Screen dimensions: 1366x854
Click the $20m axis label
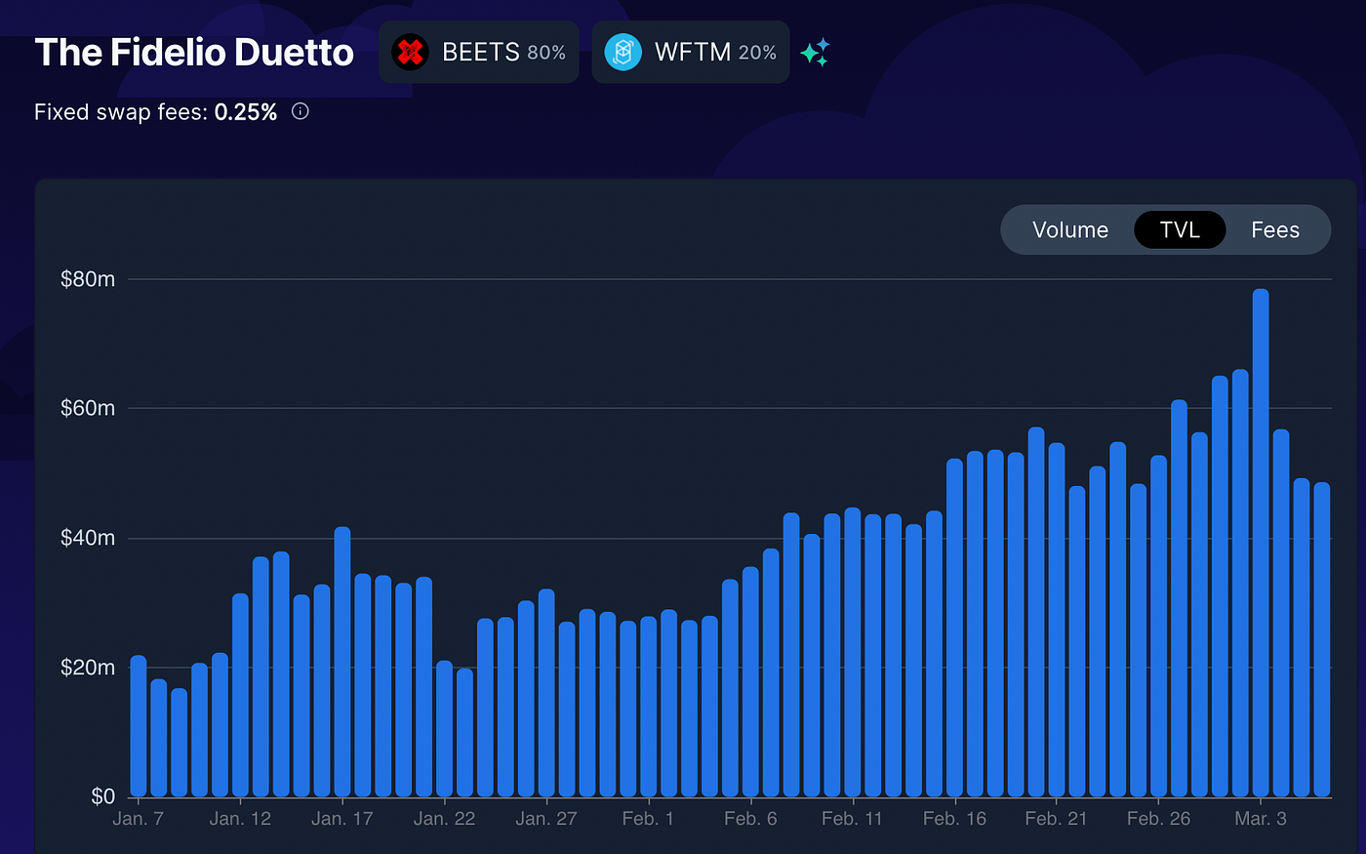pos(88,668)
